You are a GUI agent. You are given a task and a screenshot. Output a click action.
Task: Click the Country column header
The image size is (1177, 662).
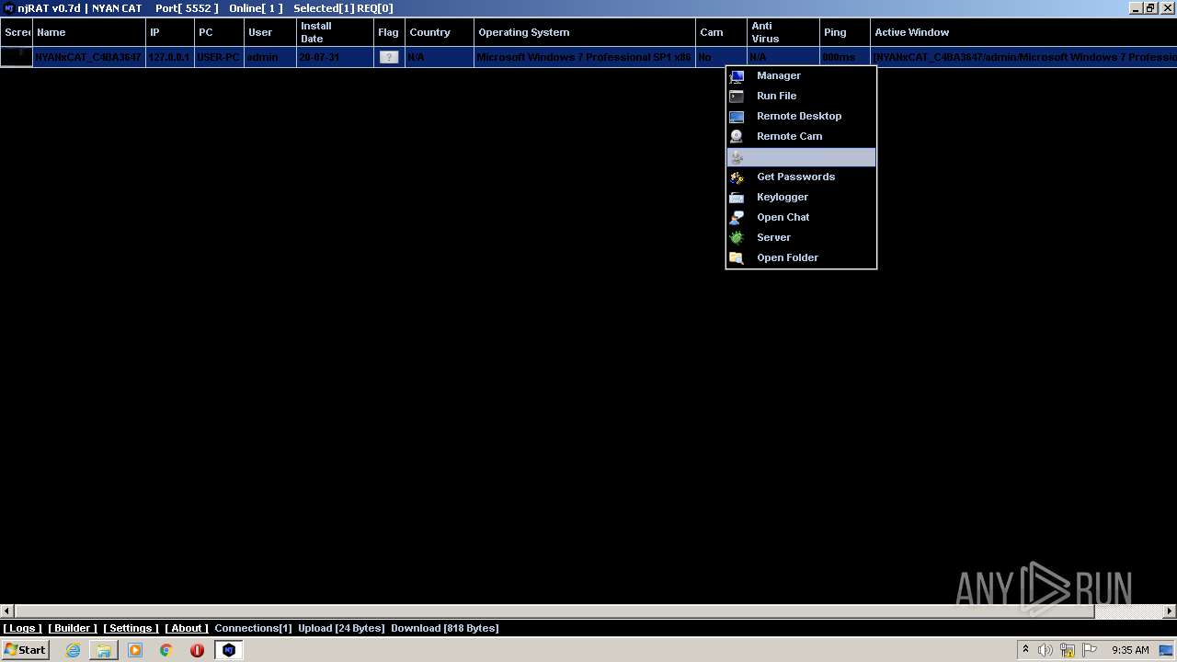click(440, 32)
